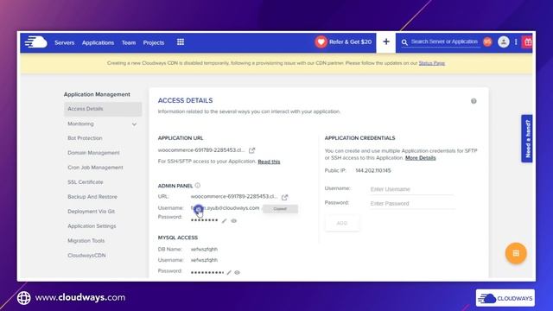Open SSL Certificate settings
Viewport: 553px width, 311px height.
[x=86, y=182]
